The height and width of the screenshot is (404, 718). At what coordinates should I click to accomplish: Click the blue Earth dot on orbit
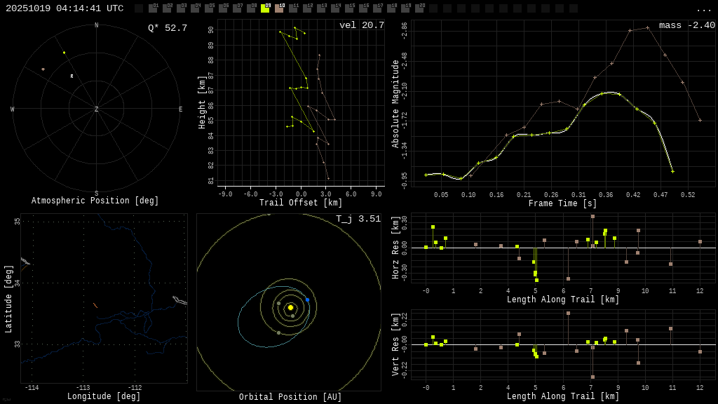click(307, 299)
